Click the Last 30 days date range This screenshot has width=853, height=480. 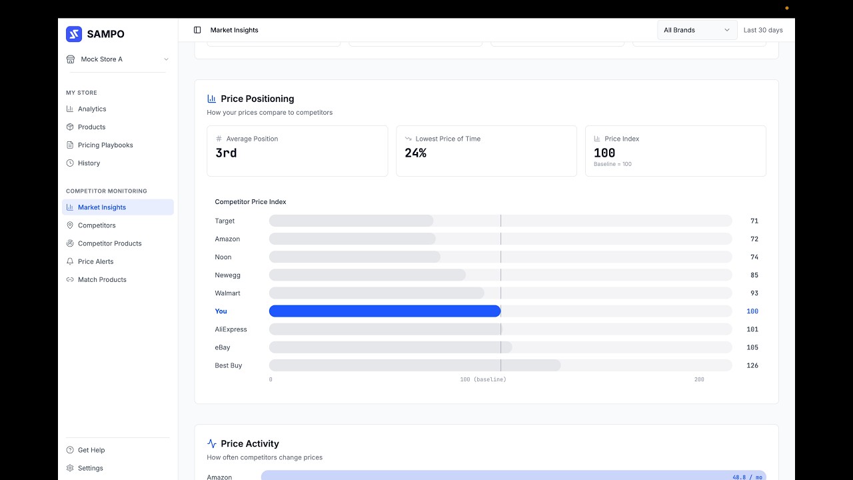click(763, 30)
